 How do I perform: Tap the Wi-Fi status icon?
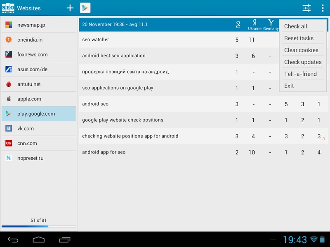313,239
